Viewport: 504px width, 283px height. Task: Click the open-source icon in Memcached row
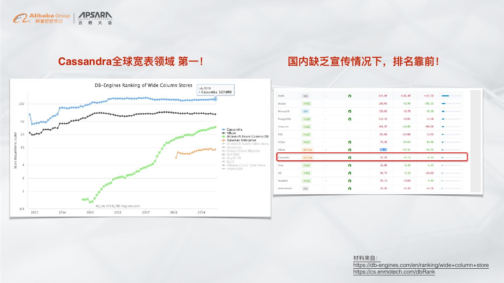[x=350, y=189]
